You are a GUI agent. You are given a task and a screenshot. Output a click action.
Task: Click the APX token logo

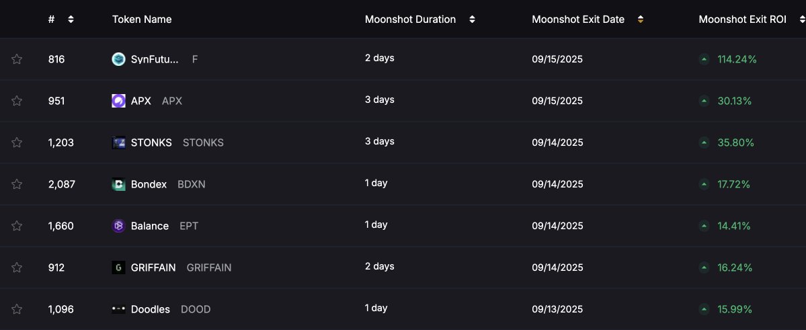pos(118,101)
